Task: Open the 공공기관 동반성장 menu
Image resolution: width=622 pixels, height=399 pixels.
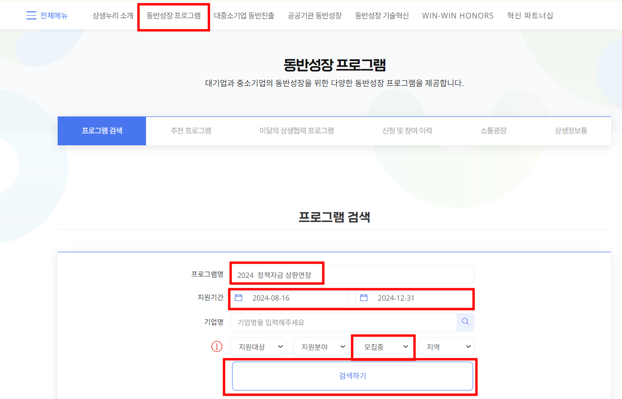Action: pyautogui.click(x=315, y=15)
